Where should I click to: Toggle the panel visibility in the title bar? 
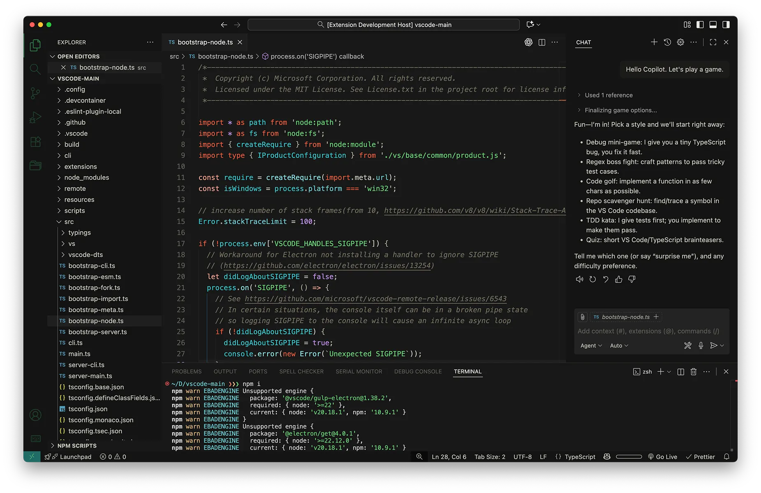click(713, 24)
